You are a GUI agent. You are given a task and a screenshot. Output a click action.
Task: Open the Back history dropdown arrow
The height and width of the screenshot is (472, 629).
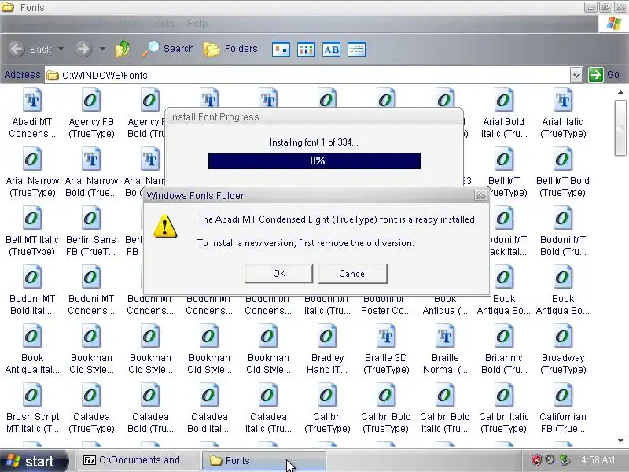61,49
